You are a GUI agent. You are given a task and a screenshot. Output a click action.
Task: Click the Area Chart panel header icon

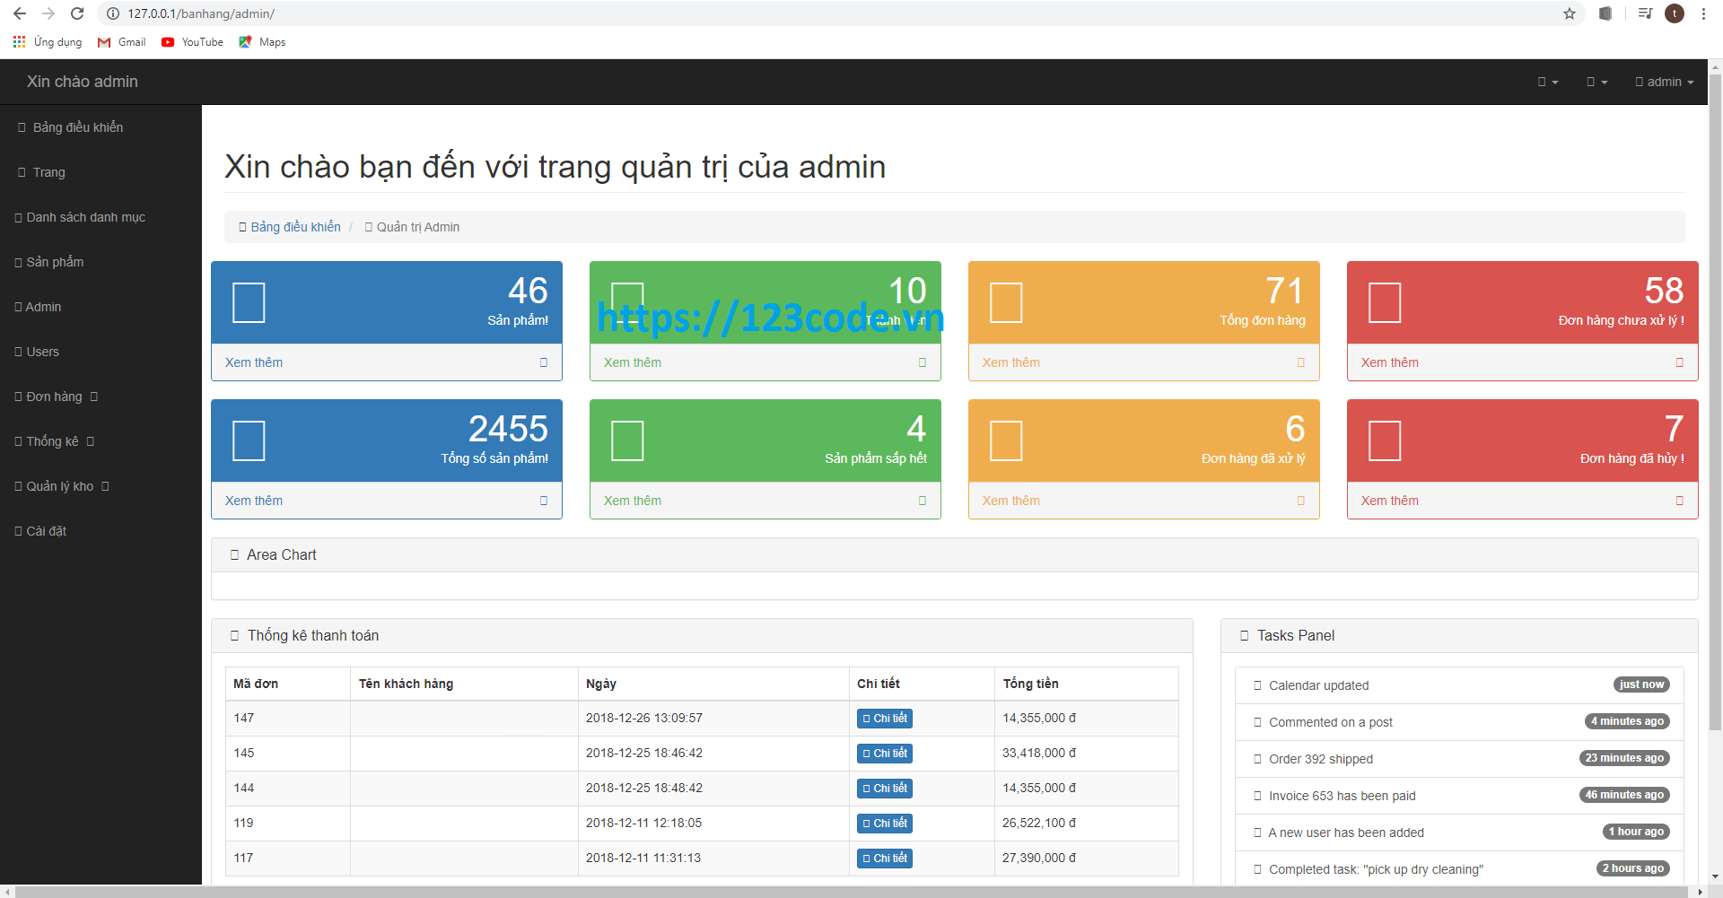236,554
